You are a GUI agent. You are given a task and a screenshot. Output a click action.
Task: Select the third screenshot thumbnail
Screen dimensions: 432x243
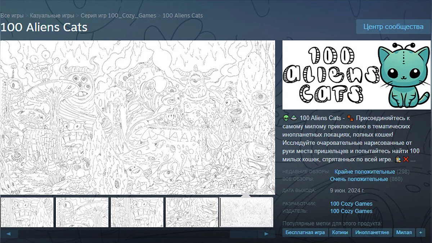coord(137,212)
